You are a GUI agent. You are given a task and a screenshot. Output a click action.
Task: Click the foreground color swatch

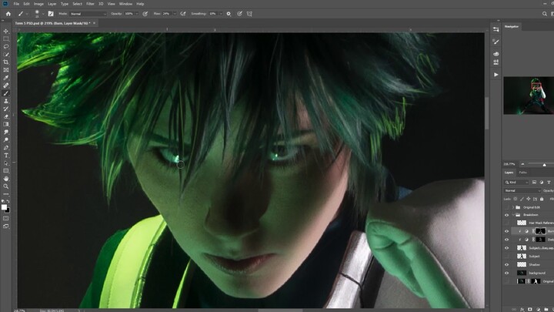pos(4,207)
